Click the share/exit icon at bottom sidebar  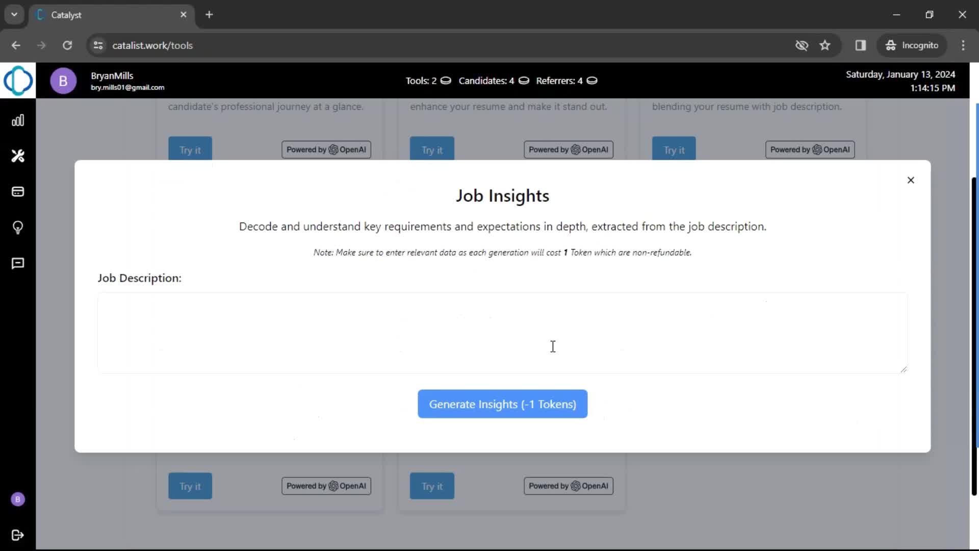18,535
